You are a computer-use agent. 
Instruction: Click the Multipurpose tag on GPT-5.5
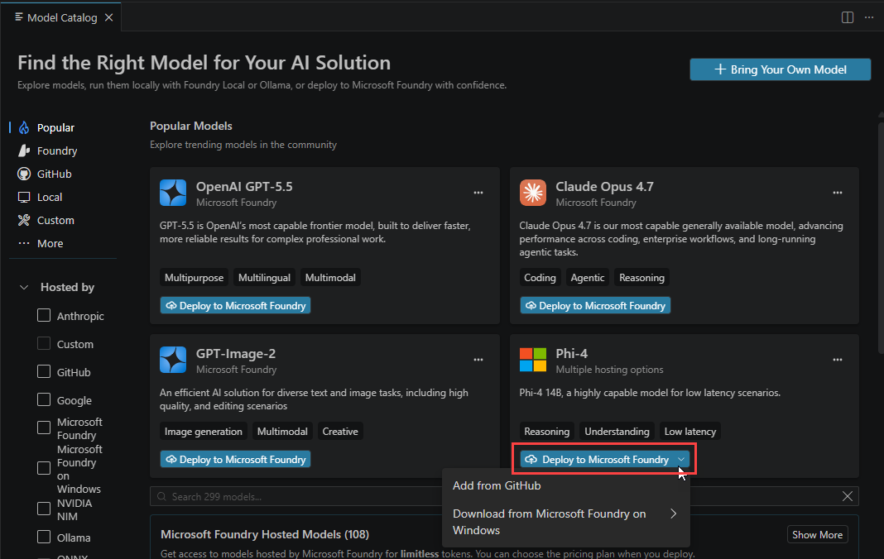coord(194,278)
